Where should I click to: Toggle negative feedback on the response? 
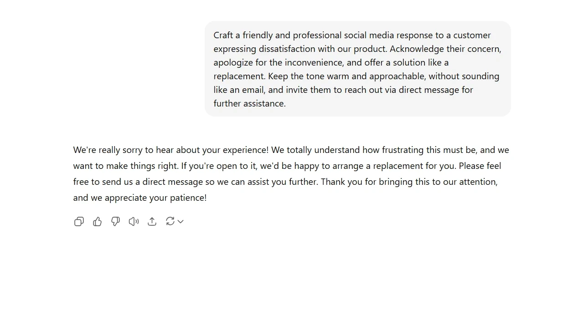[x=115, y=221]
